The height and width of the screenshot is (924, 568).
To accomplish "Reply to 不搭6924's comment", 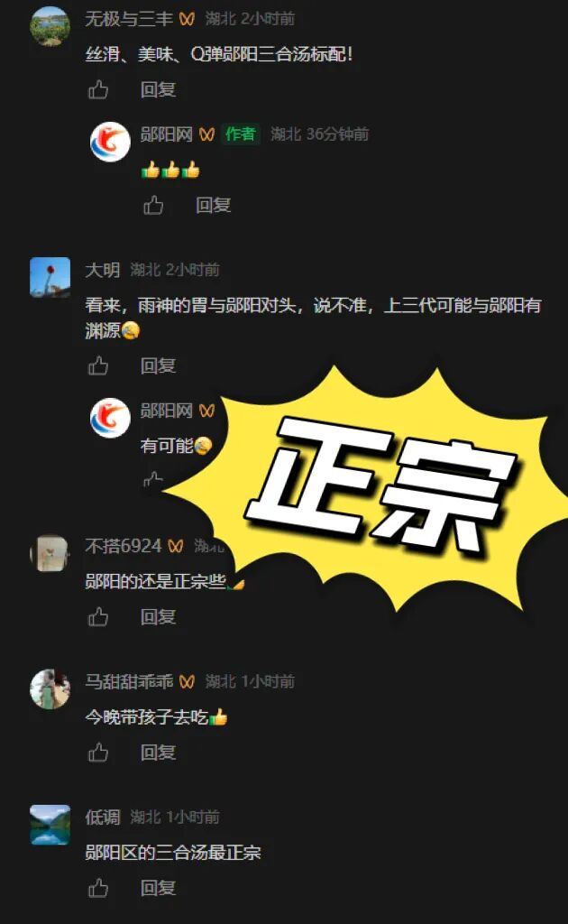I will [158, 617].
